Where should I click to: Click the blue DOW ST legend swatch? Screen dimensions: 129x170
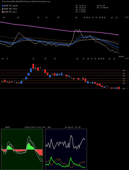(x=3, y=6)
